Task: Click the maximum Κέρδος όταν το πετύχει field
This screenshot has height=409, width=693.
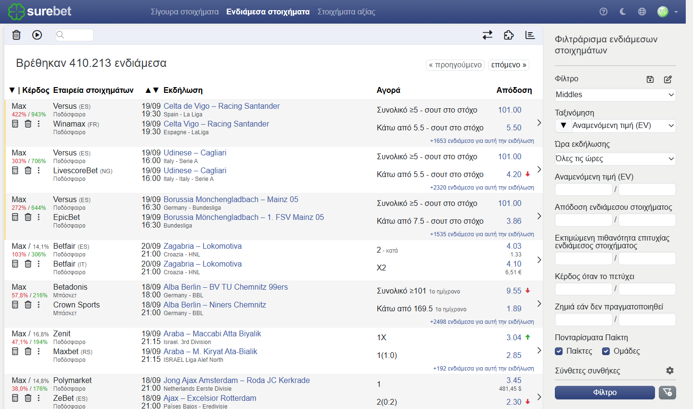Action: tap(647, 289)
